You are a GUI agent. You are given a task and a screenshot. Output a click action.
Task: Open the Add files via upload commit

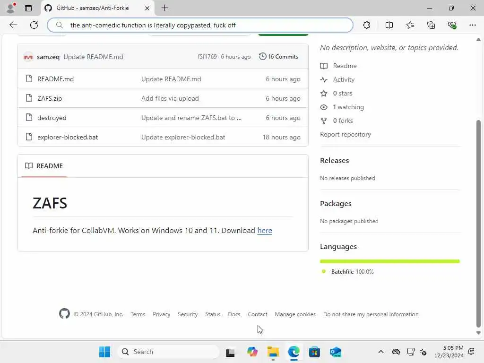(170, 98)
